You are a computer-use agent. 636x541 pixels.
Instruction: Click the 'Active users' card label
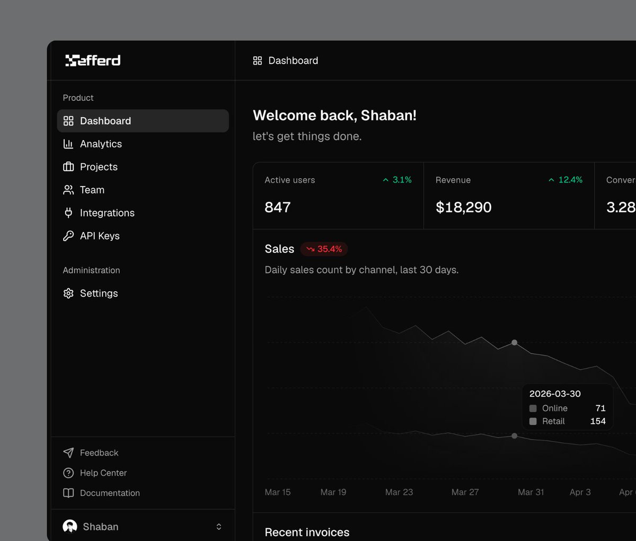click(x=290, y=180)
